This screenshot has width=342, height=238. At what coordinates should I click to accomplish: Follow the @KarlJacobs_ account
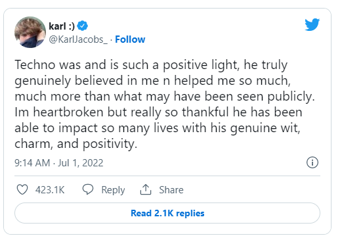pyautogui.click(x=130, y=39)
